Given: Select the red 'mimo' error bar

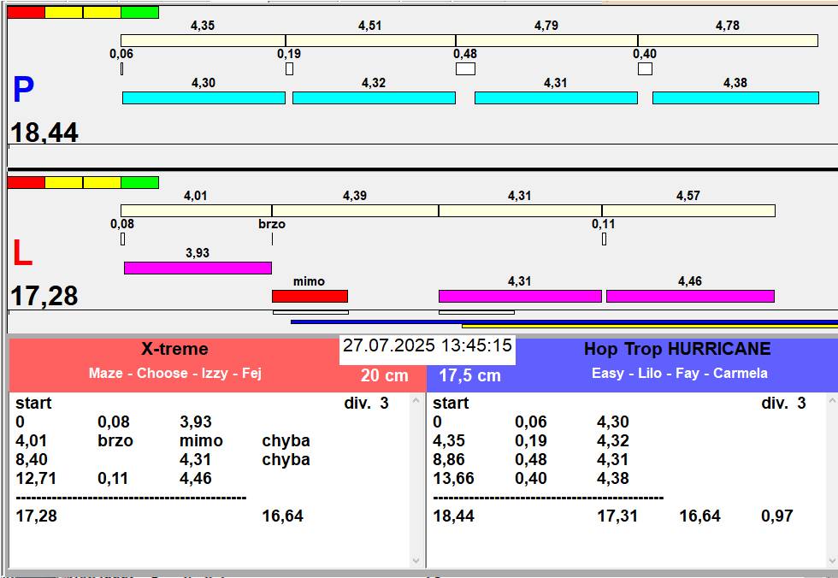Looking at the screenshot, I should [x=310, y=296].
